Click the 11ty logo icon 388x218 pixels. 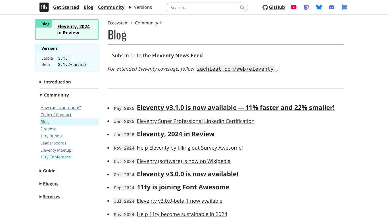coord(44,7)
